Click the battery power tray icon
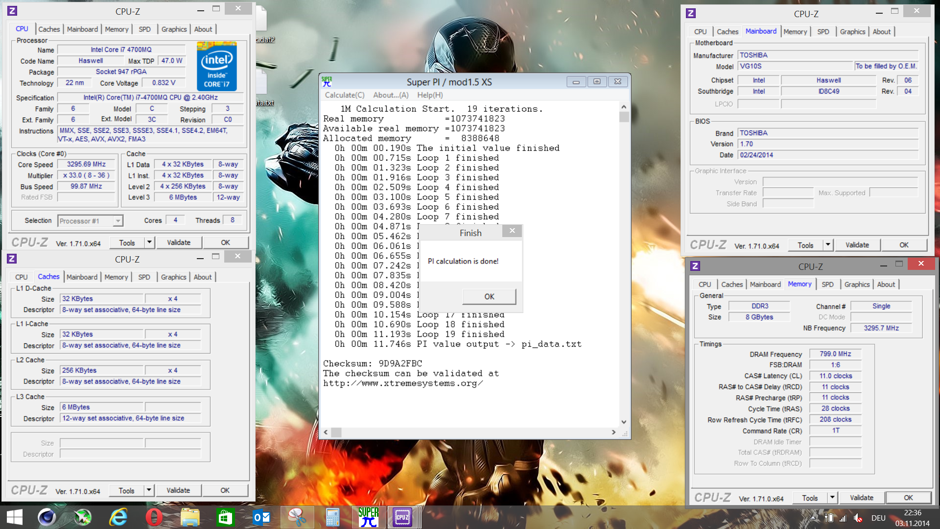Viewport: 940px width, 529px height. pyautogui.click(x=829, y=518)
